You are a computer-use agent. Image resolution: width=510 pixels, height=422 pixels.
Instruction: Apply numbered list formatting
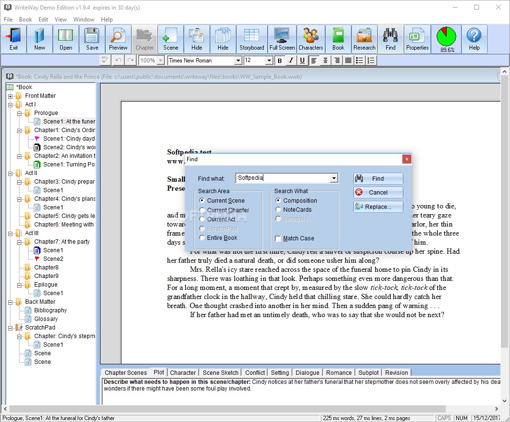(371, 61)
